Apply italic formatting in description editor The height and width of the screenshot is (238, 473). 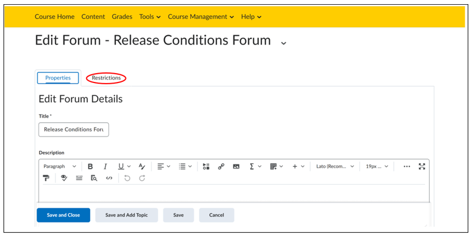pos(105,166)
